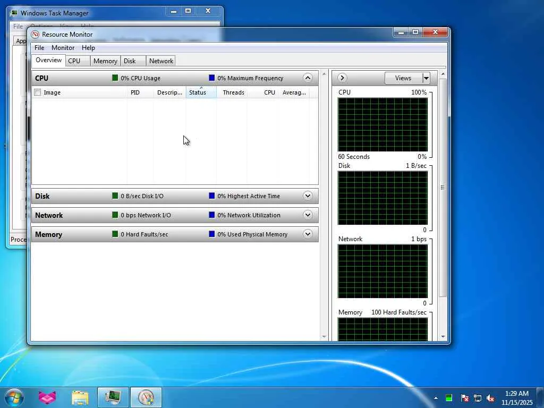Sort by the Status column header
The height and width of the screenshot is (408, 544).
pyautogui.click(x=201, y=92)
